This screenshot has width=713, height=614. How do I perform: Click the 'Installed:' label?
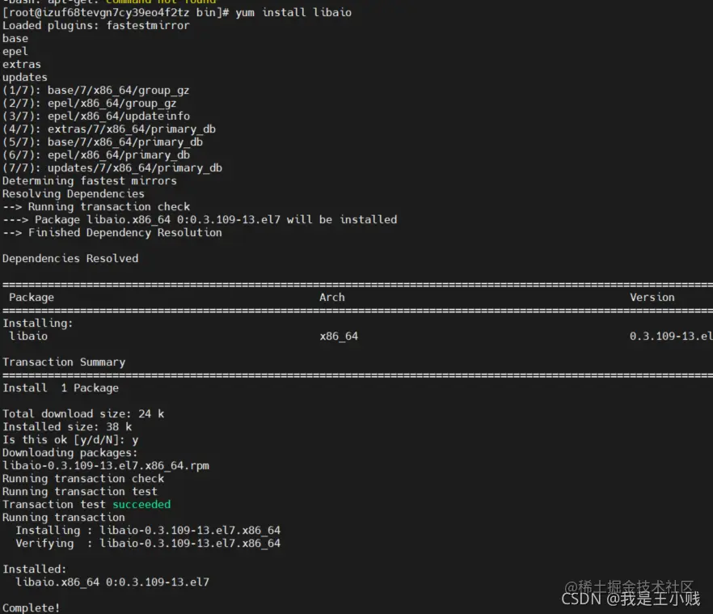35,570
